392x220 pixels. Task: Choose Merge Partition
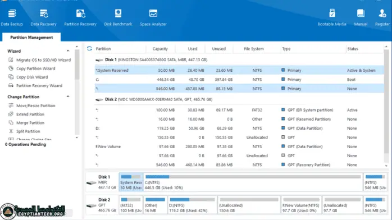click(30, 122)
